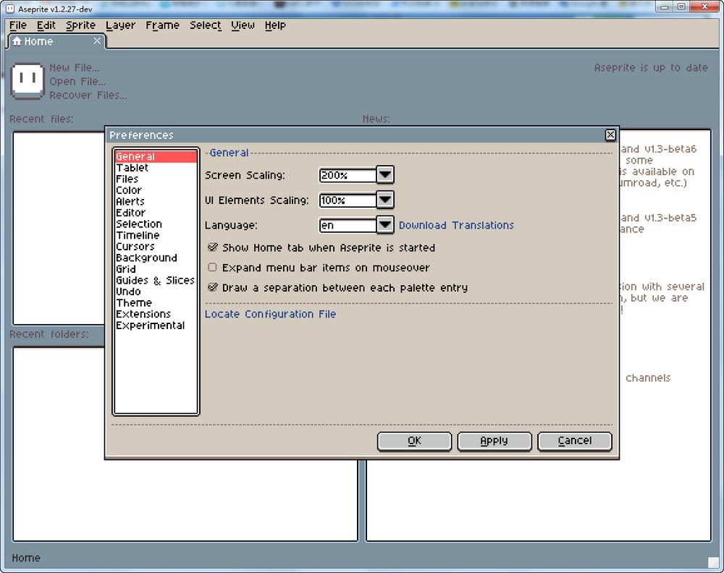Confirm preferences with OK button
This screenshot has width=724, height=573.
click(x=414, y=441)
